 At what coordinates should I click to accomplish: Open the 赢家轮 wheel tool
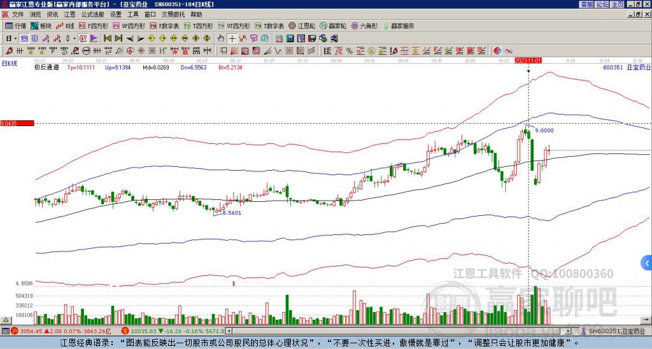333,25
